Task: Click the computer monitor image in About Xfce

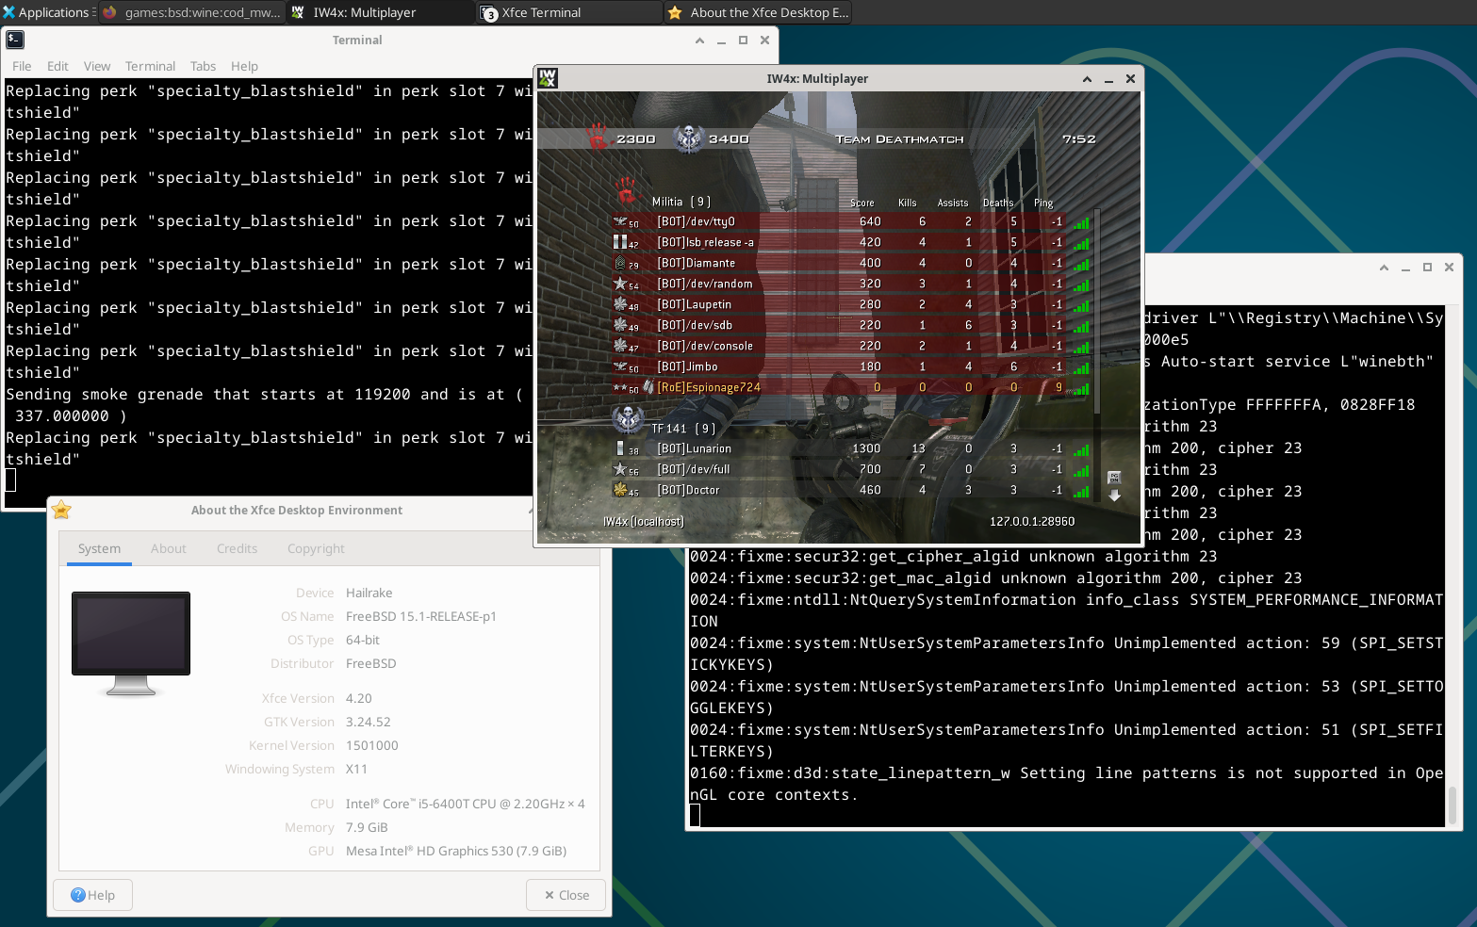Action: pos(131,643)
